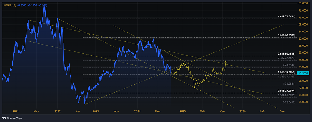The width and height of the screenshot is (312, 122).
Task: Select the 1.382(37.1167) Fibonacci level label
Action: tap(286, 77)
